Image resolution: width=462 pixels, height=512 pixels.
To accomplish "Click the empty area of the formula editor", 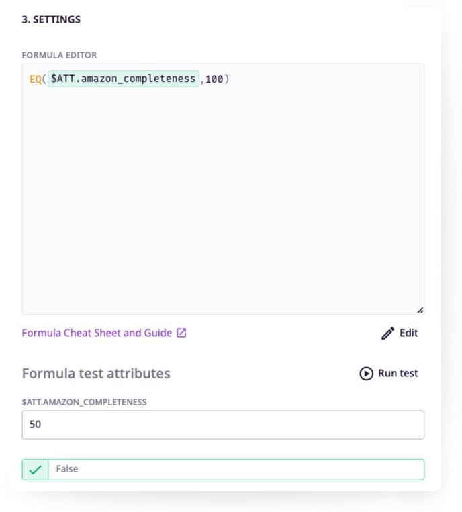I will point(223,201).
